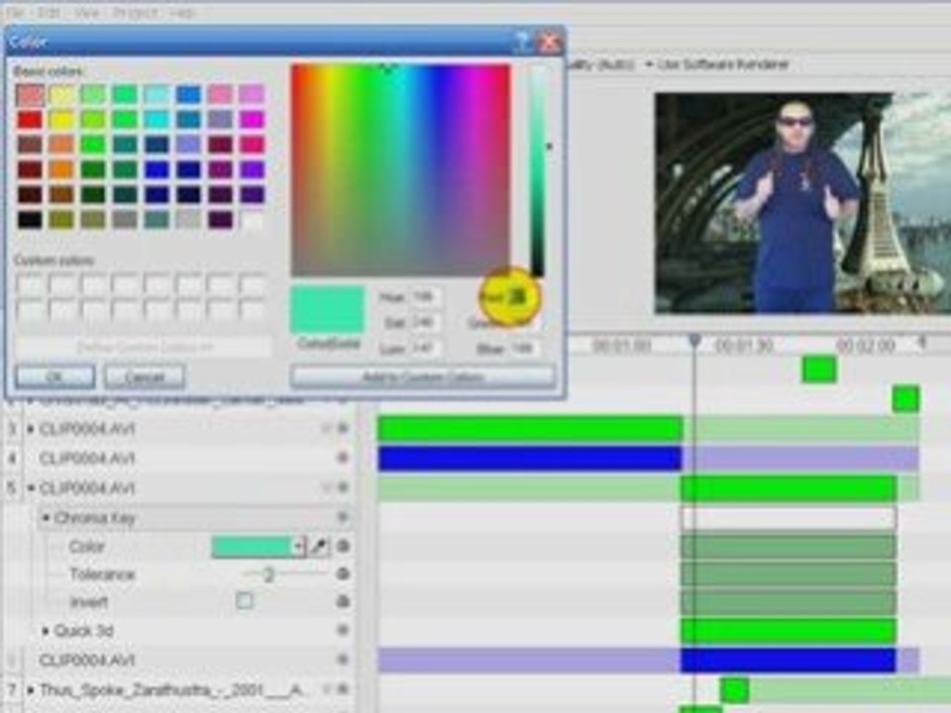
Task: Expand track 7 Thus_Spoke_Zarathustra
Action: click(31, 689)
